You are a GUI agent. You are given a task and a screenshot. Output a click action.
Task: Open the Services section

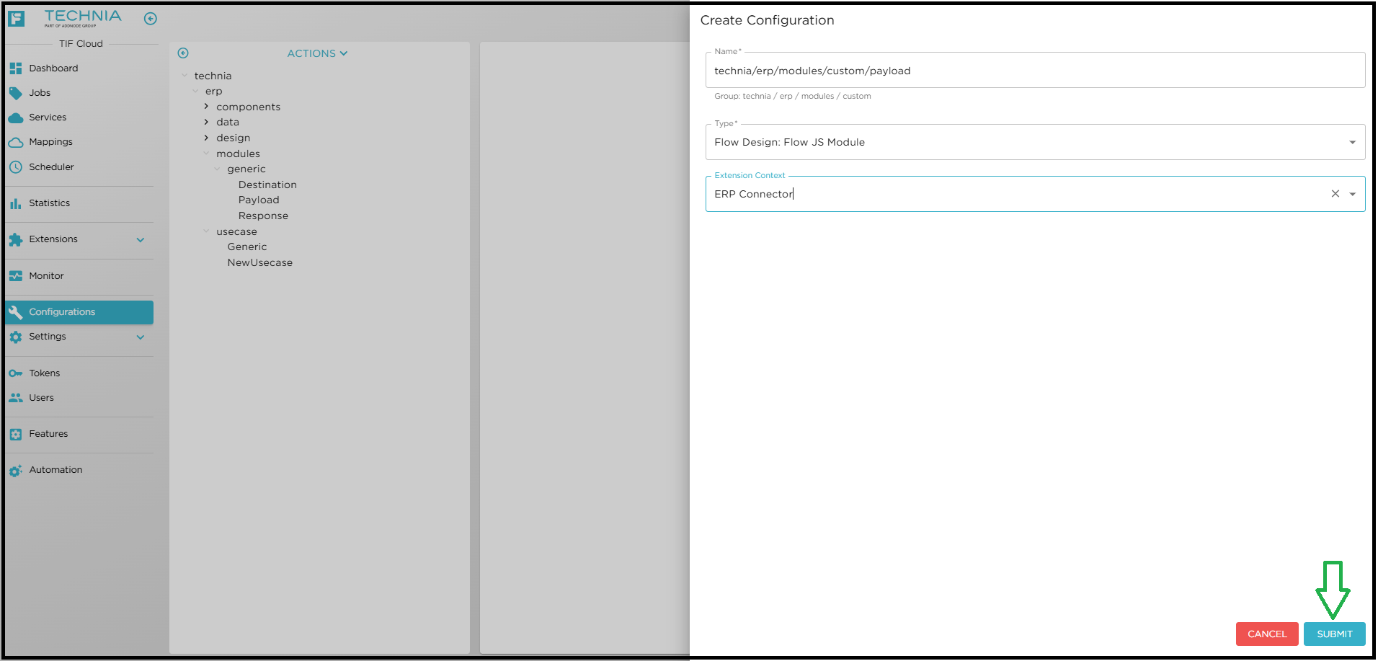16,117
